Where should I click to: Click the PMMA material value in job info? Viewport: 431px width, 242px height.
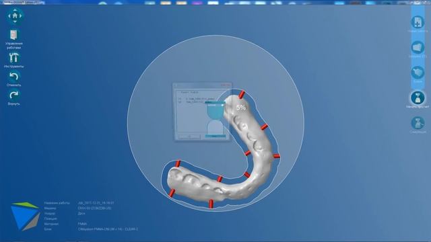coord(82,224)
